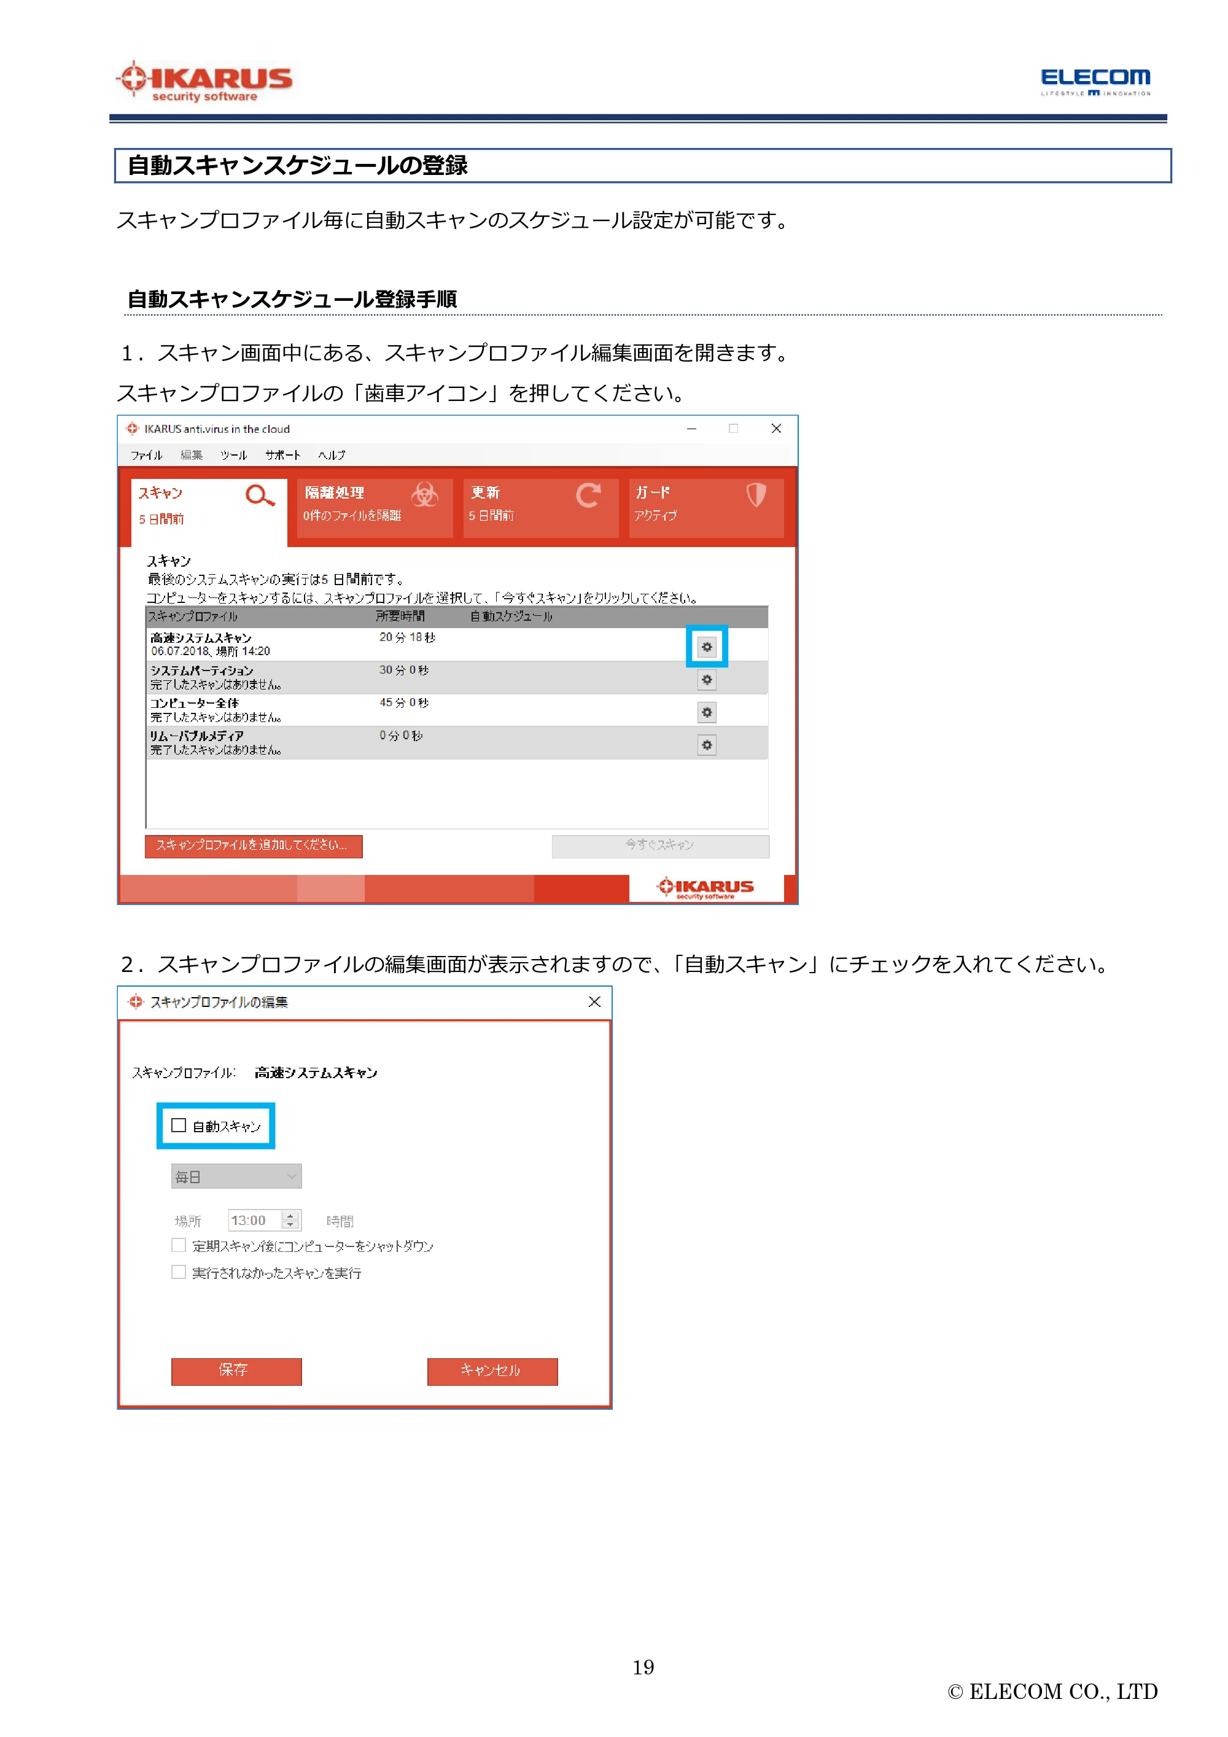Click the IKARUS logo in the main window footer

[705, 887]
